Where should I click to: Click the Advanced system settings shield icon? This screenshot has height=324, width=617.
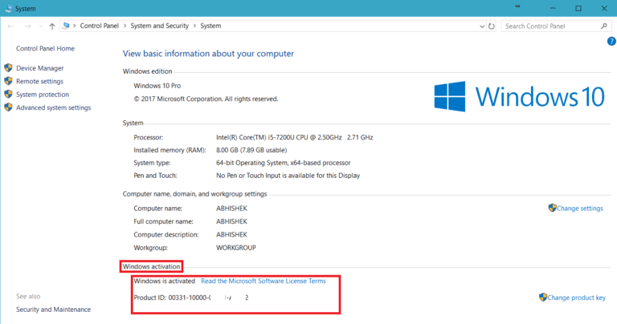point(8,107)
